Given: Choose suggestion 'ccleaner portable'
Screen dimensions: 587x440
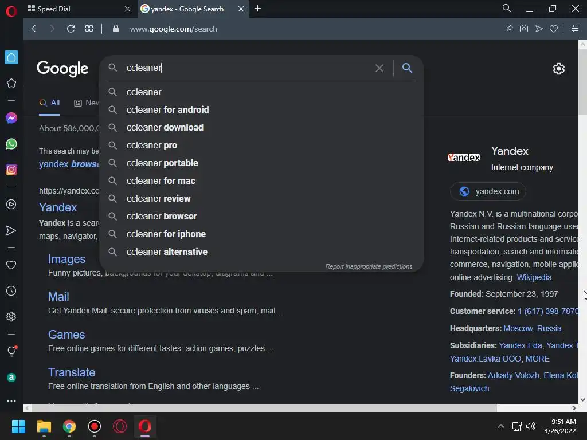Looking at the screenshot, I should (x=261, y=163).
